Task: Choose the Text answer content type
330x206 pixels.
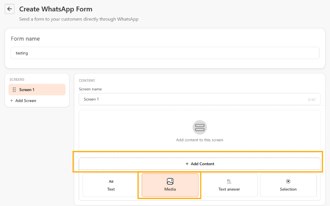Action: point(229,185)
